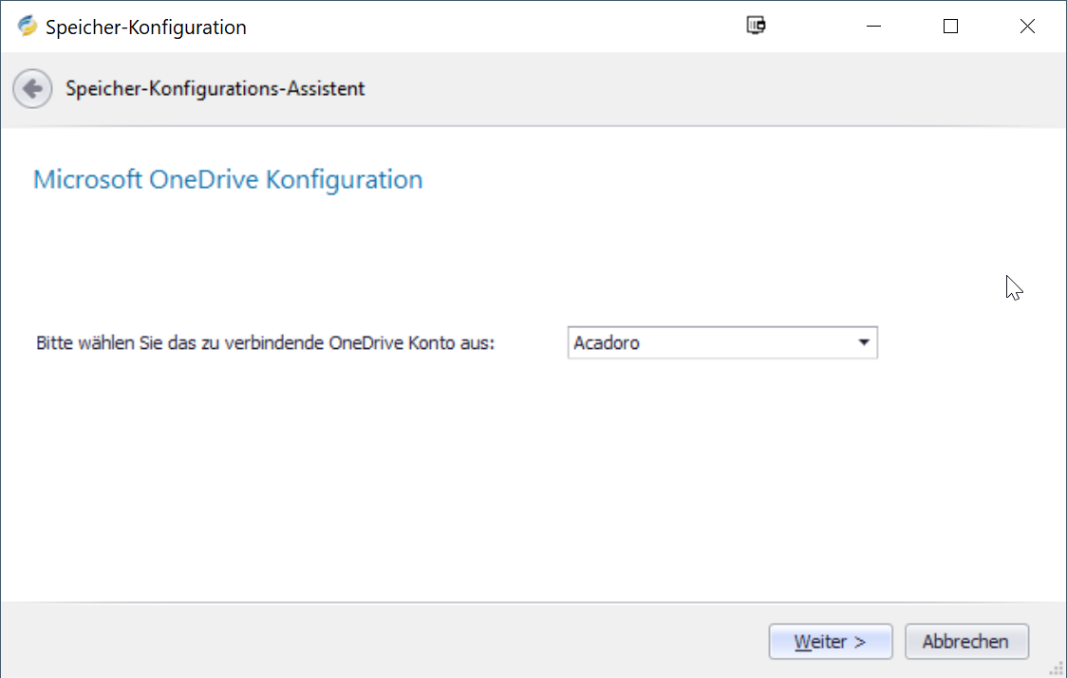The width and height of the screenshot is (1067, 678).
Task: Close the Speicher-Konfiguration window
Action: [x=1027, y=27]
